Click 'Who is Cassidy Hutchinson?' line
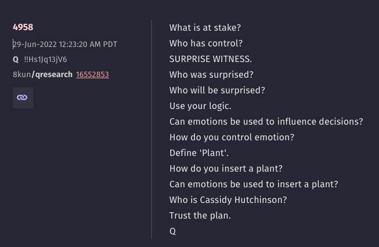 [228, 200]
